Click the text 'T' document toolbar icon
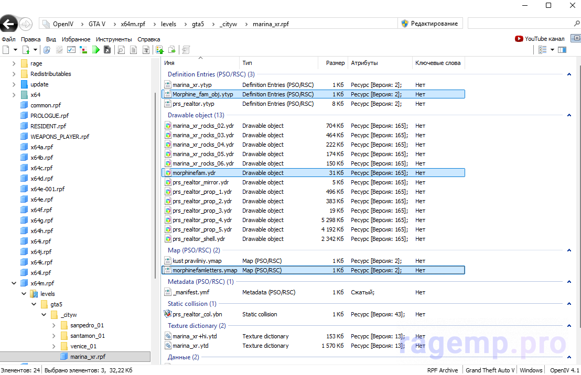The width and height of the screenshot is (581, 375). (x=146, y=50)
